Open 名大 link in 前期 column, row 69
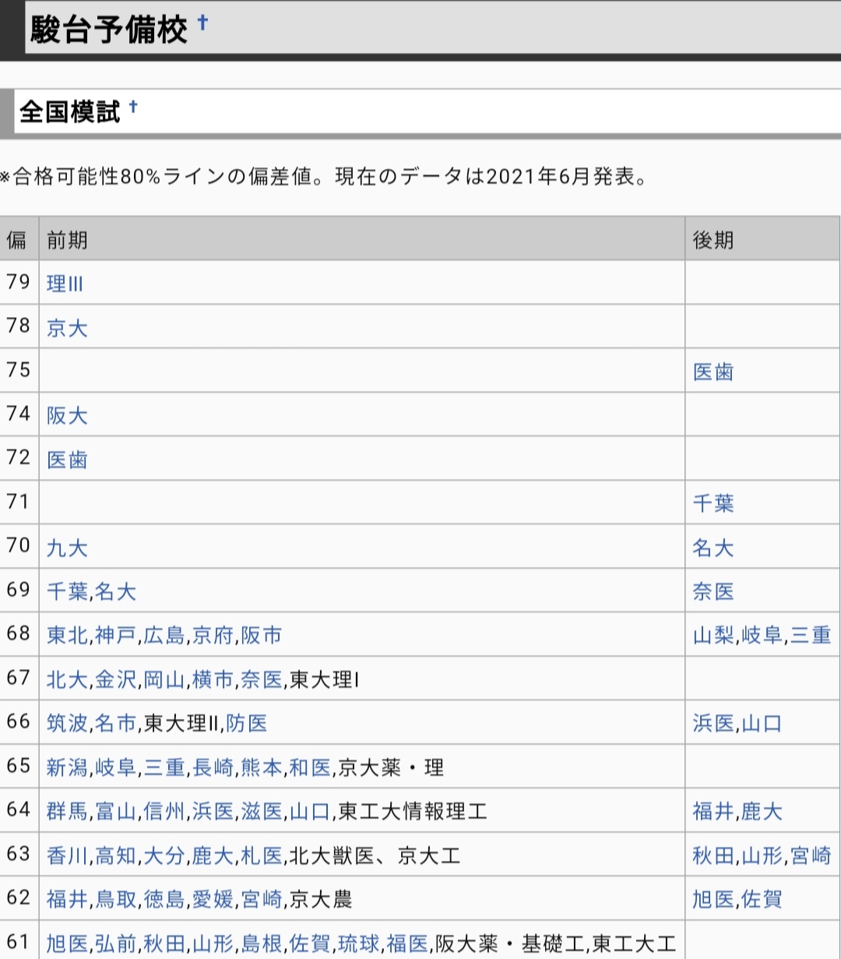This screenshot has width=841, height=959. [115, 591]
